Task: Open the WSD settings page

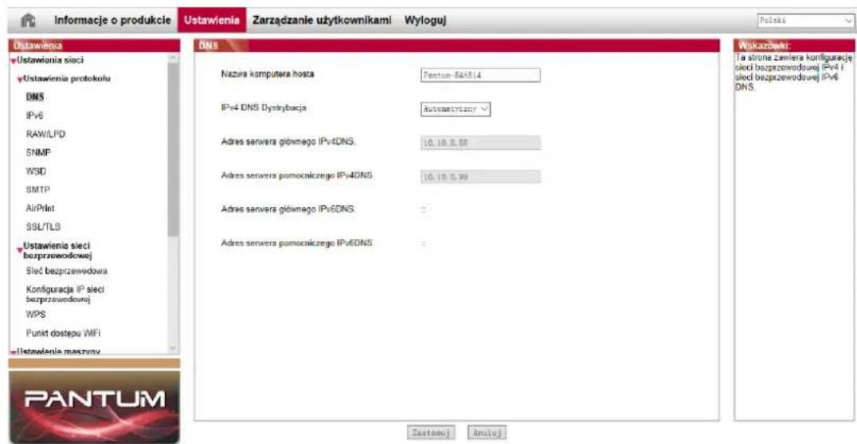Action: [x=35, y=171]
